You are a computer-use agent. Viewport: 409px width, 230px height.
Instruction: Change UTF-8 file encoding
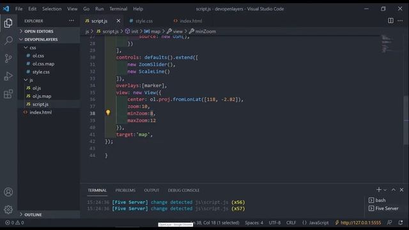tap(275, 222)
